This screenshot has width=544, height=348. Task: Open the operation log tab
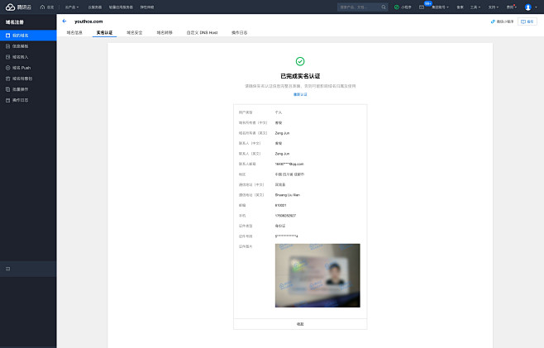[240, 32]
